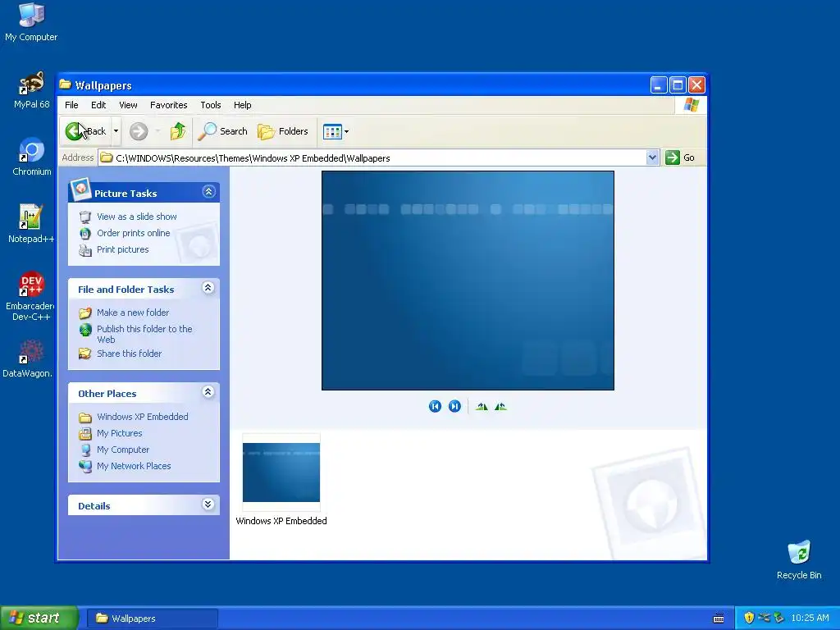840x630 pixels.
Task: Click the 10:25 AM system clock
Action: pos(810,619)
